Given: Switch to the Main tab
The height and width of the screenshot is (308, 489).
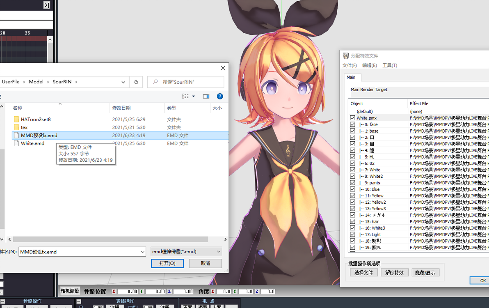Looking at the screenshot, I should click(x=351, y=77).
